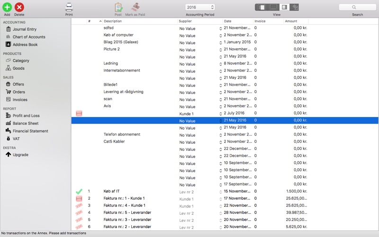Viewport: 379px width, 237px height.
Task: Click the 28 November date cell
Action: pos(237,212)
